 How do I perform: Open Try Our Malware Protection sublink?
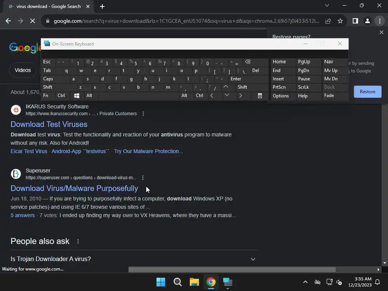point(149,151)
